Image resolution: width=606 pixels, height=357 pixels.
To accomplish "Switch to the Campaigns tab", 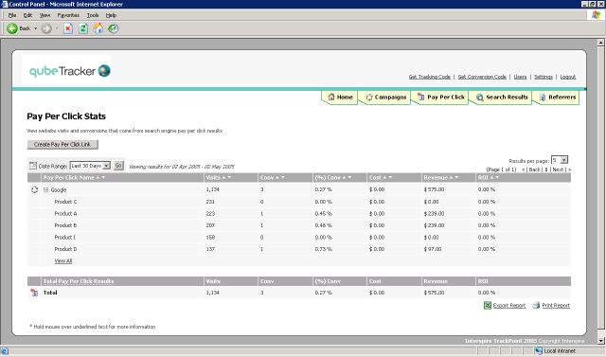I will (x=385, y=97).
